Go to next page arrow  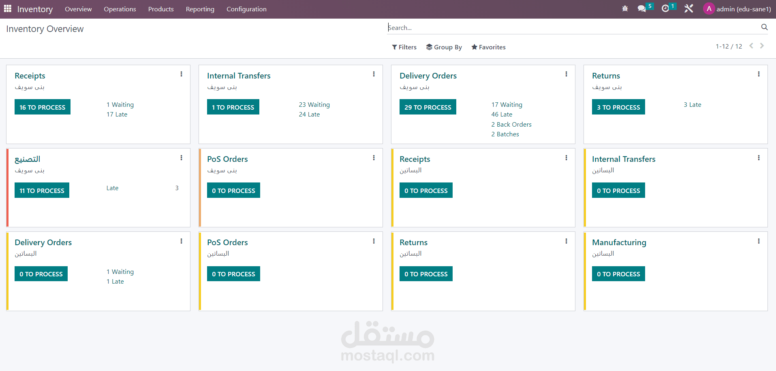click(x=762, y=46)
